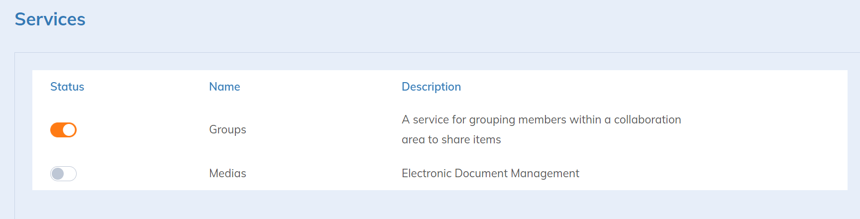Click the Services page heading
Viewport: 860px width, 219px height.
[50, 19]
